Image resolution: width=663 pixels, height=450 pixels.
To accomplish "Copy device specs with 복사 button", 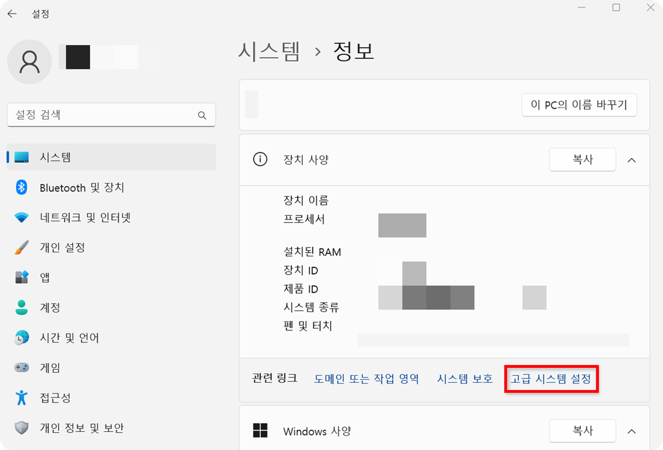I will click(582, 159).
